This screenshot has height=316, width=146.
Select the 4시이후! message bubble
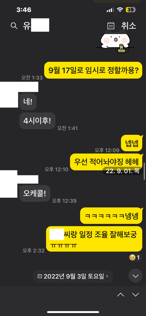[37, 121]
